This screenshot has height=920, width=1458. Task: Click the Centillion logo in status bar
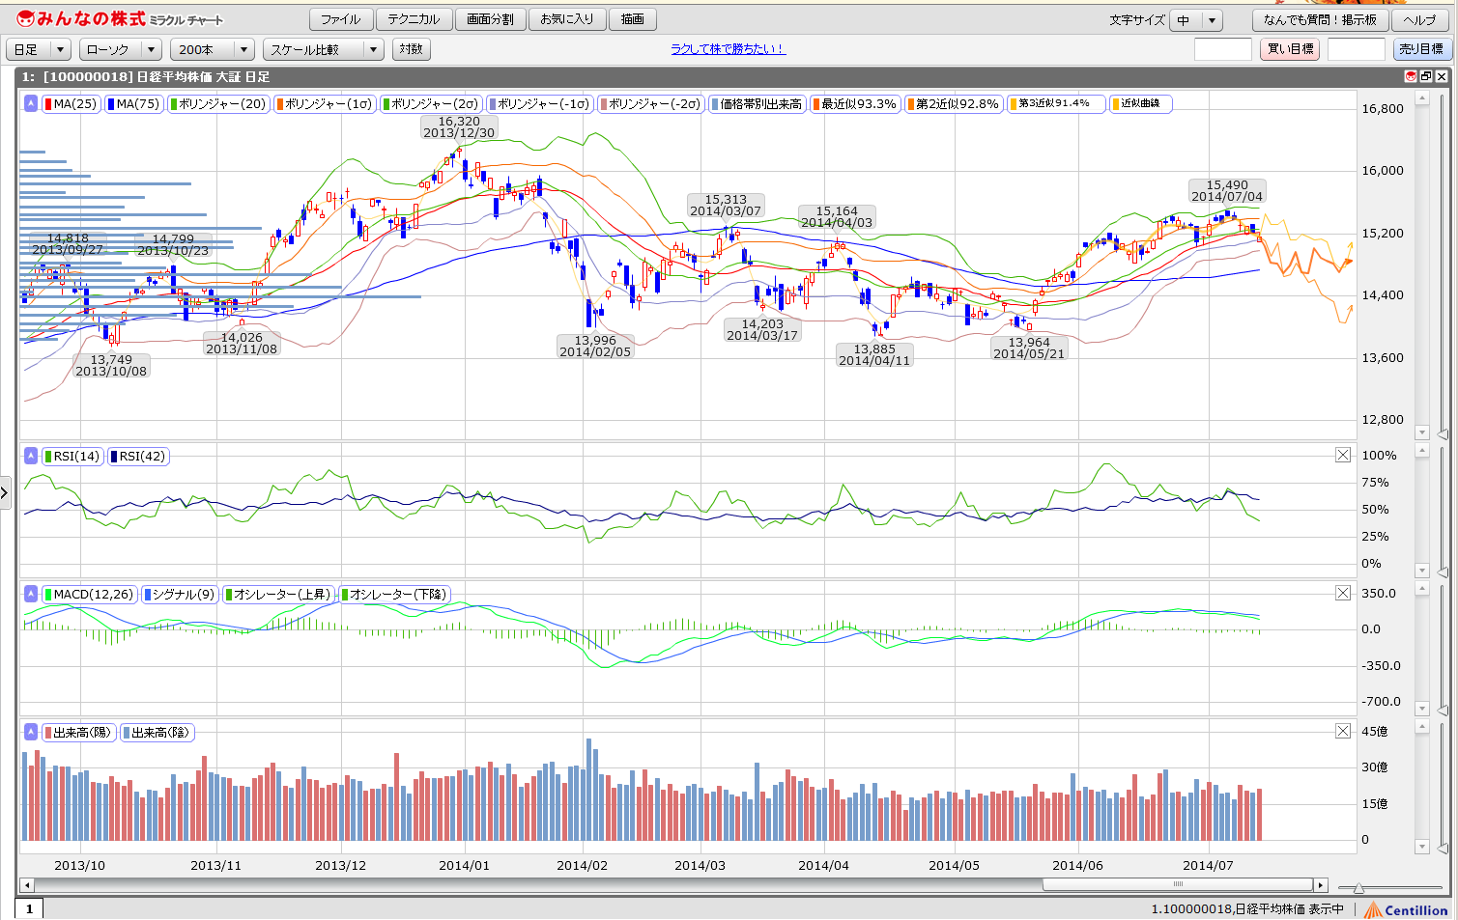[1406, 909]
